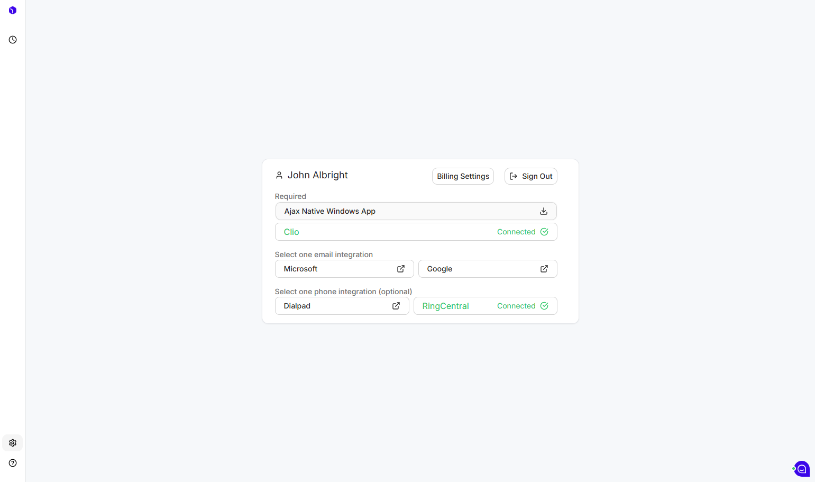
Task: Click the external link icon for Microsoft
Action: (x=401, y=269)
